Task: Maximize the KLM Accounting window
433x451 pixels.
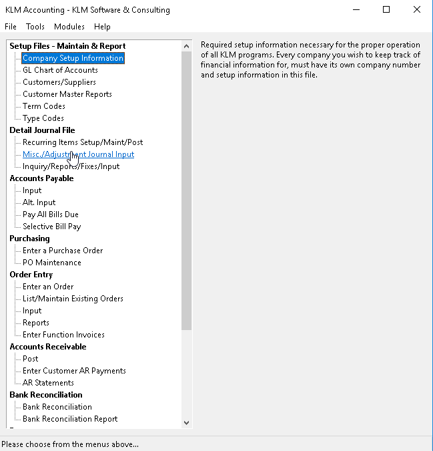Action: 386,10
